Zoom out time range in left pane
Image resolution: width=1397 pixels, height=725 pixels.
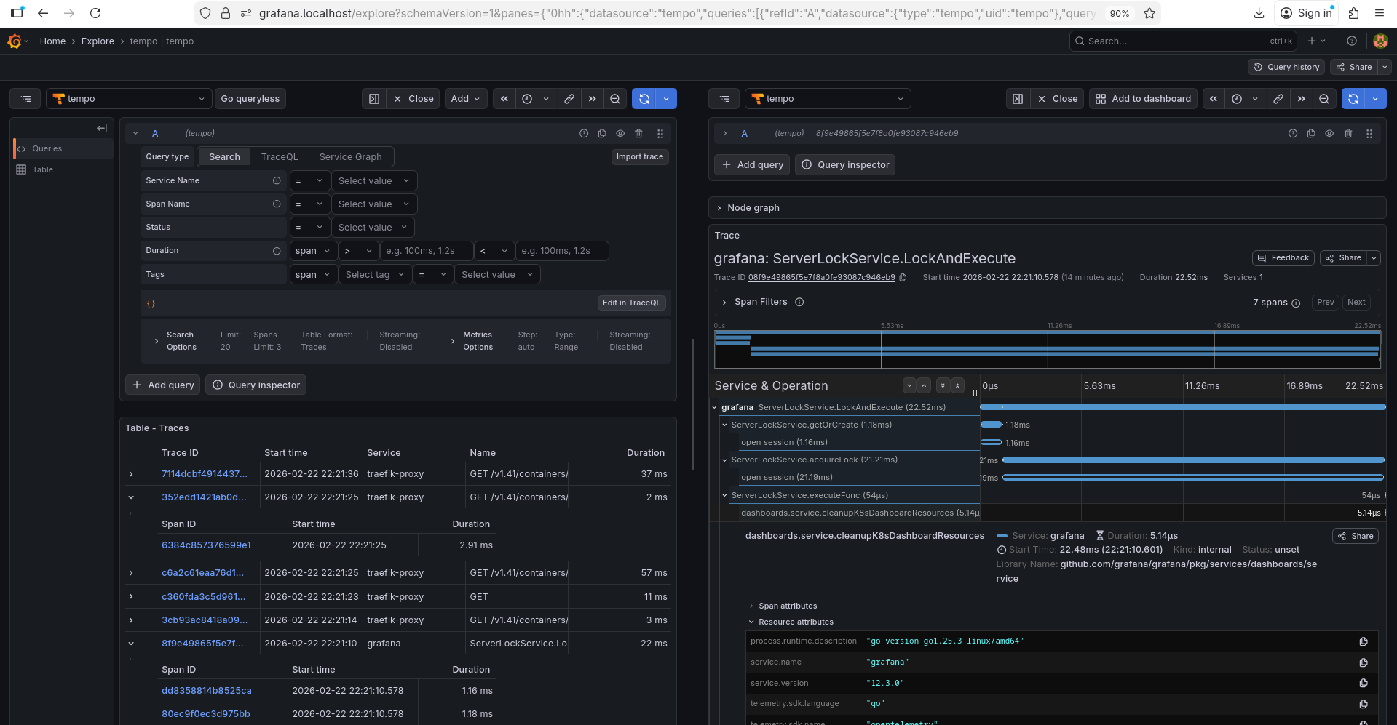click(615, 99)
